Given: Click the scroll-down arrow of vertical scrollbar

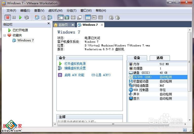Looking at the screenshot, I should (189, 120).
